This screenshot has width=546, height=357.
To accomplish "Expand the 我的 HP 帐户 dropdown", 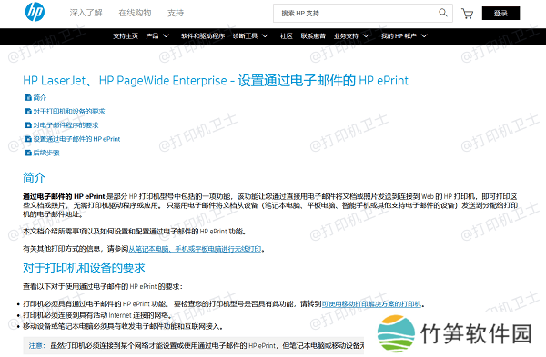I will [x=404, y=35].
